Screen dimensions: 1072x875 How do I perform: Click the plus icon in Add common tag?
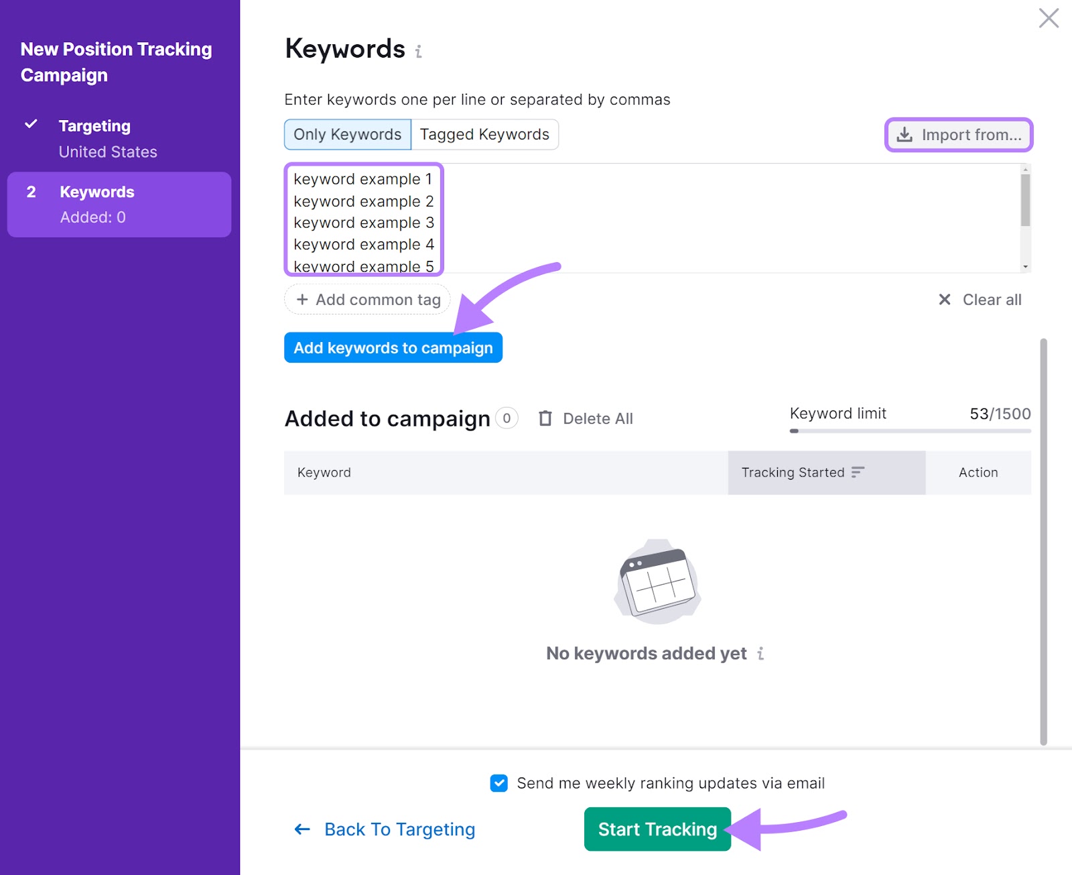coord(302,300)
